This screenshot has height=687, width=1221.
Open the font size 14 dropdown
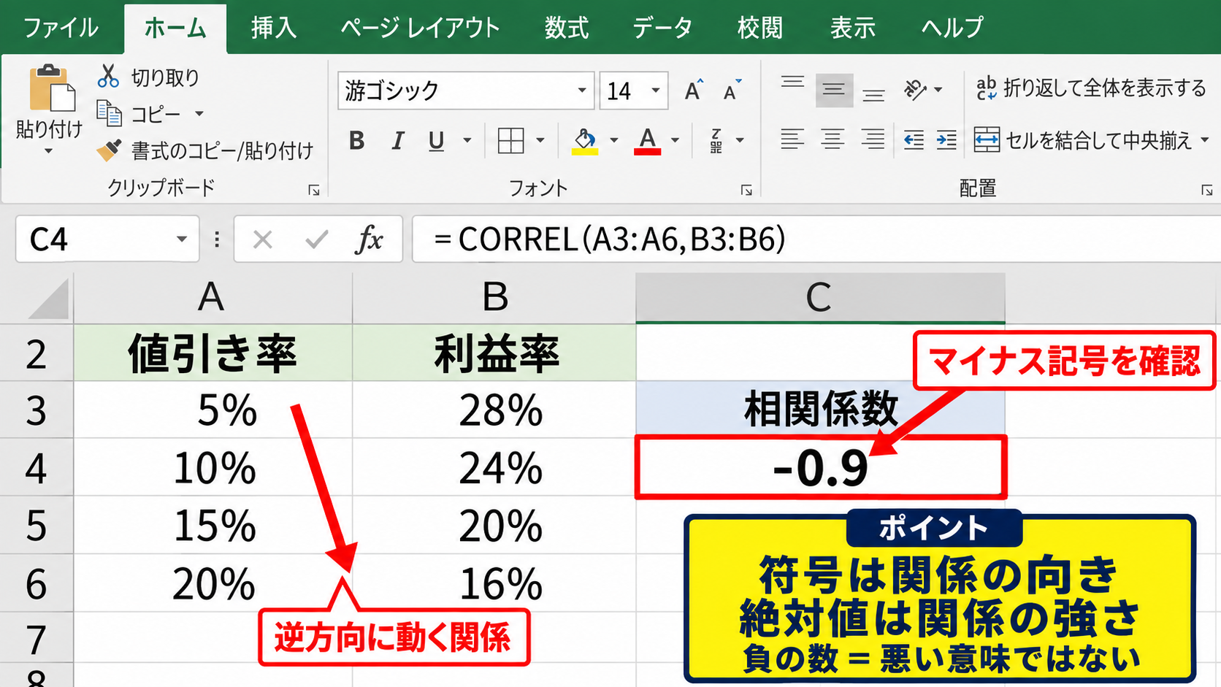coord(656,91)
